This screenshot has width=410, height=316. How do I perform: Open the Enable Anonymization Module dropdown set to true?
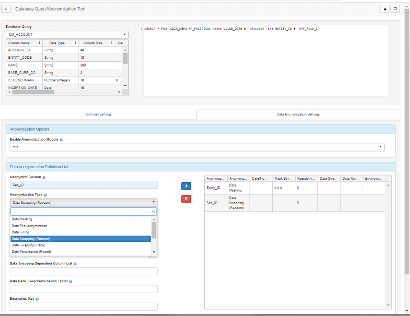click(197, 147)
